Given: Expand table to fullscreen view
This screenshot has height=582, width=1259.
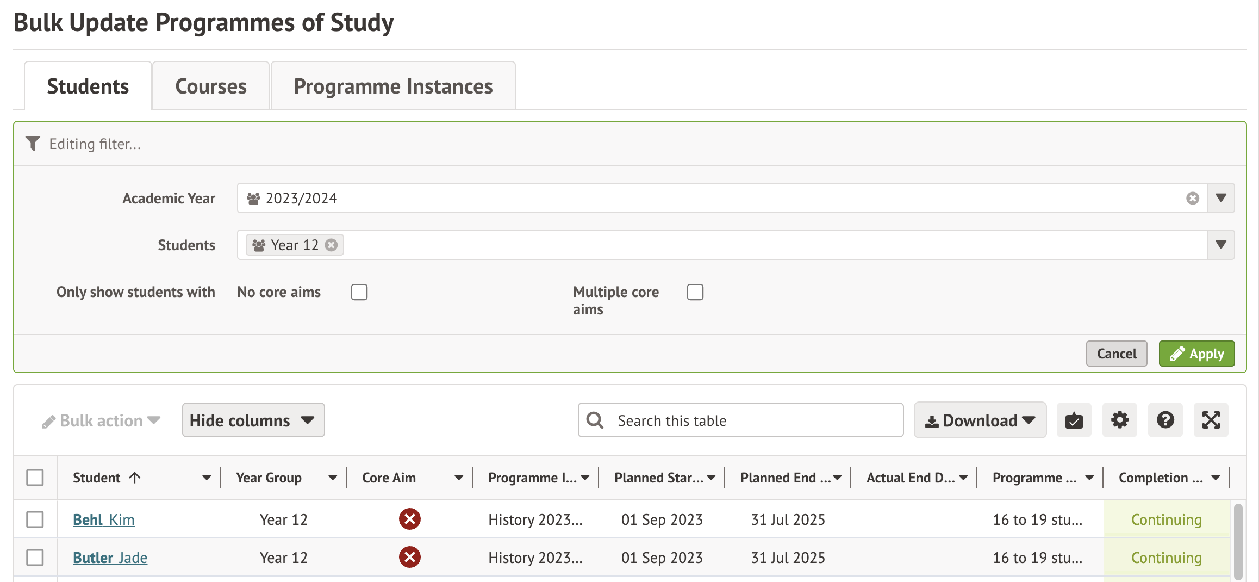Looking at the screenshot, I should pos(1211,420).
